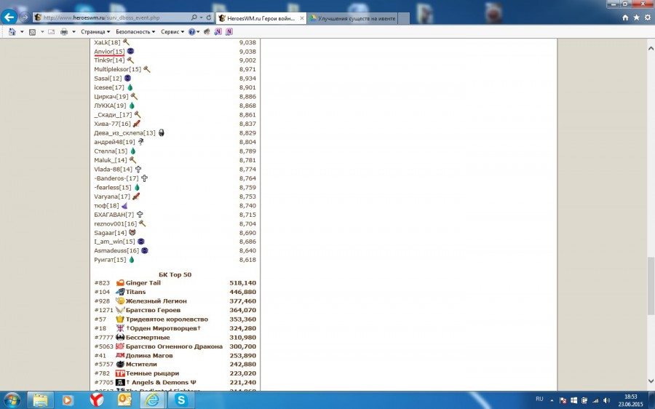Click the Home icon in command bar
This screenshot has width=655, height=409.
[x=12, y=32]
